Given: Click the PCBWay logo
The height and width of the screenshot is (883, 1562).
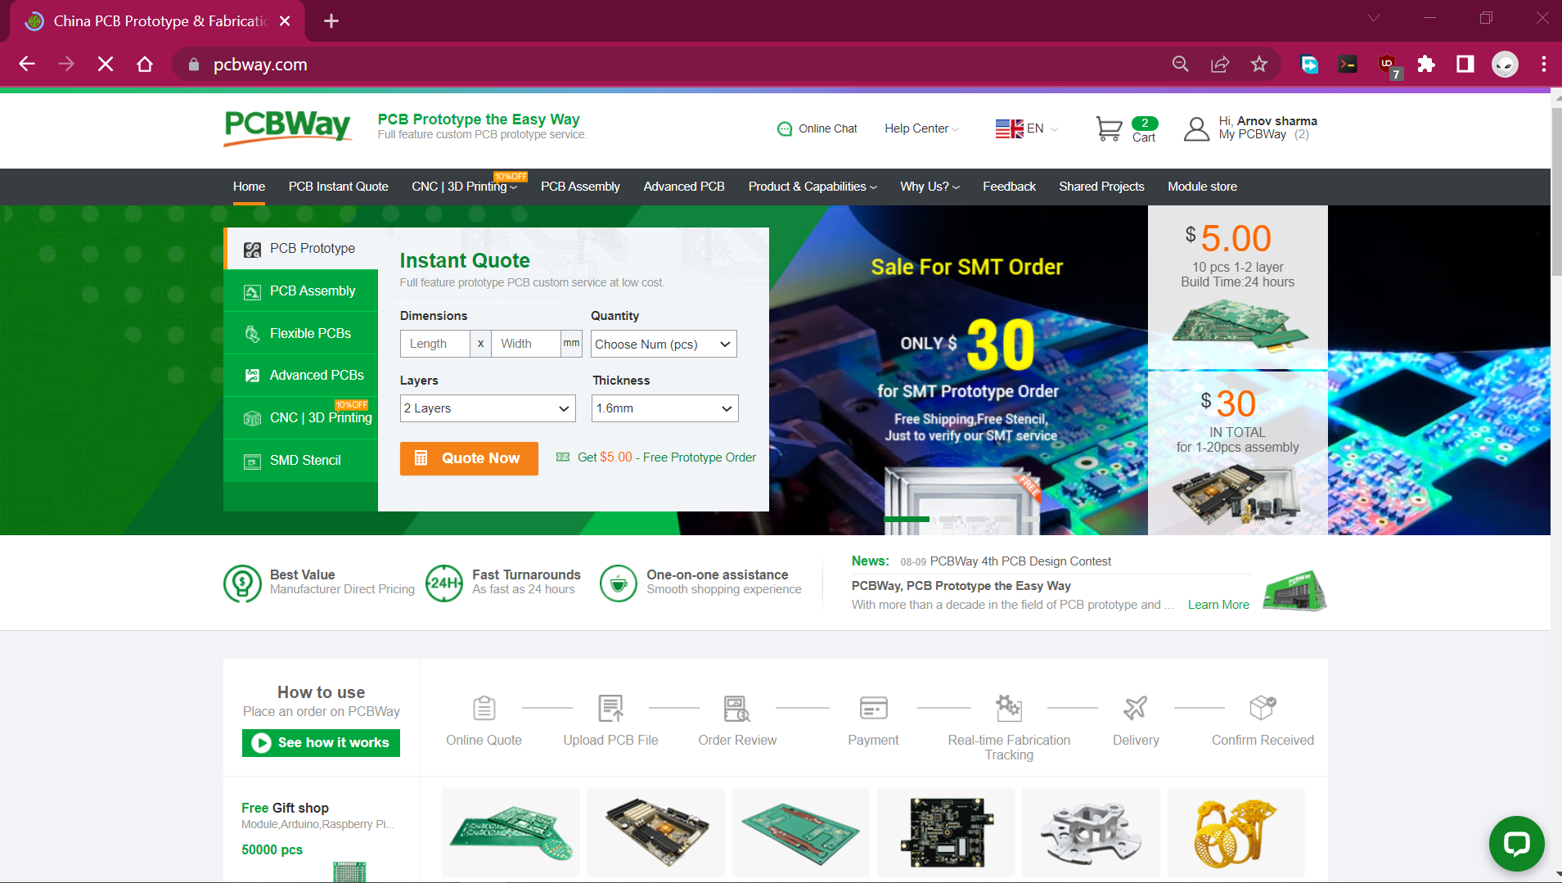Looking at the screenshot, I should coord(287,128).
